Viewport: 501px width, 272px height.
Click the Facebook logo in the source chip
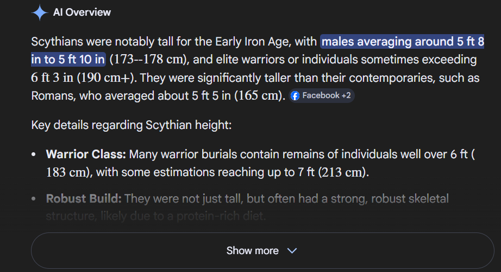coord(295,96)
